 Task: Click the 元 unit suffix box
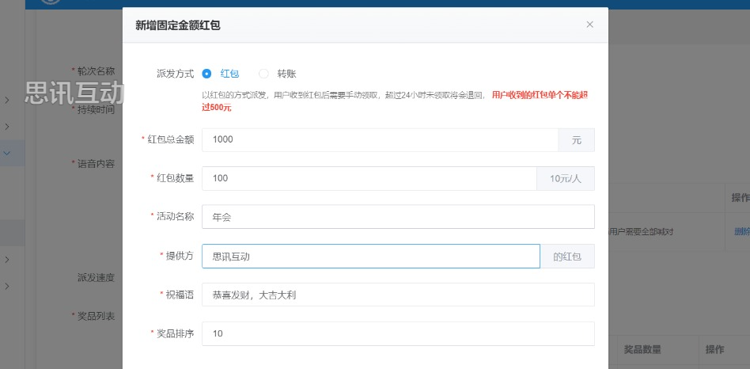[577, 139]
